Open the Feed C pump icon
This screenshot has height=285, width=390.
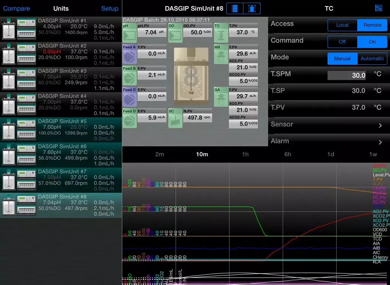pos(129,97)
